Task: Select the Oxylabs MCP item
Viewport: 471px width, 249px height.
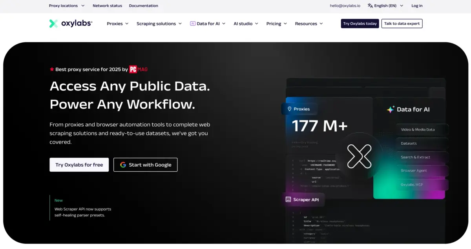Action: point(422,184)
